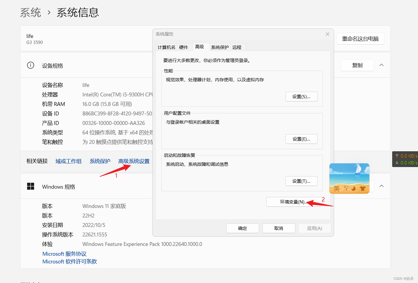The width and height of the screenshot is (418, 283).
Task: Click the info icon beside 设备规格
Action: [x=31, y=65]
